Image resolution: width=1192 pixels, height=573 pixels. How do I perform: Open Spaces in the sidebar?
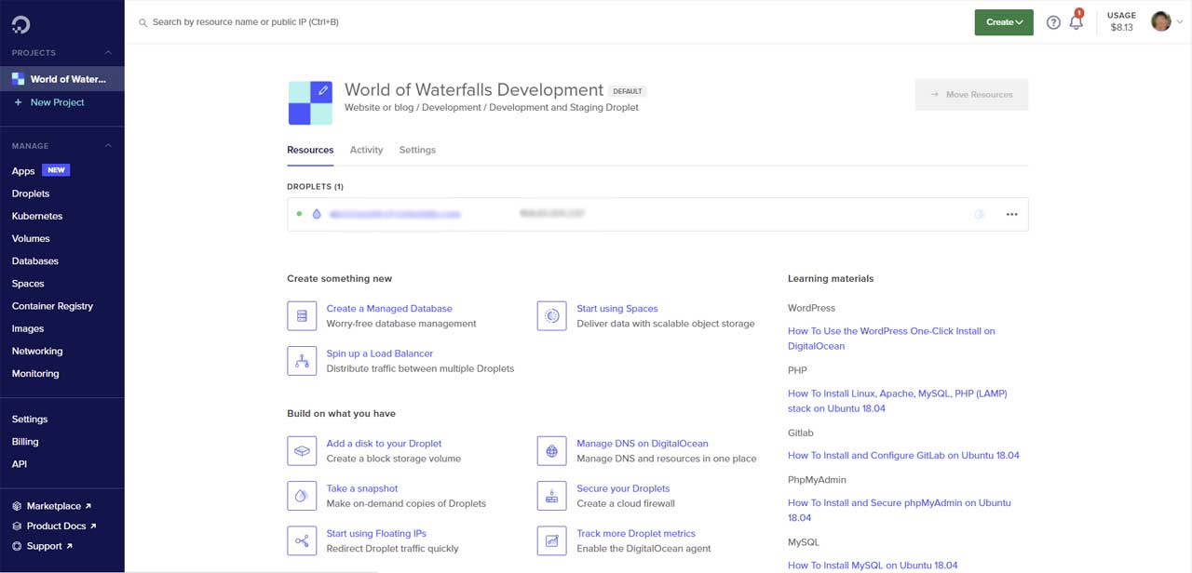click(x=28, y=284)
